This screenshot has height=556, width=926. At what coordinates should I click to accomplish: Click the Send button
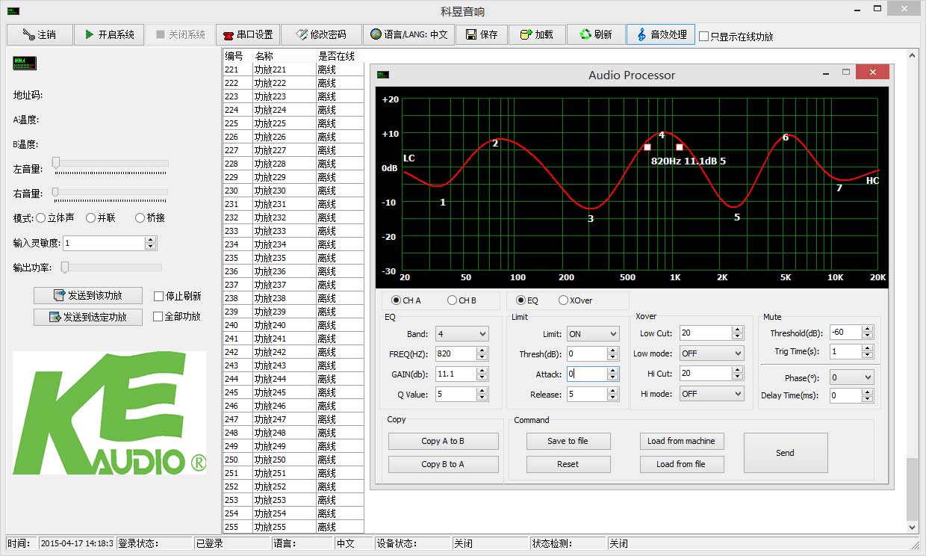(786, 453)
